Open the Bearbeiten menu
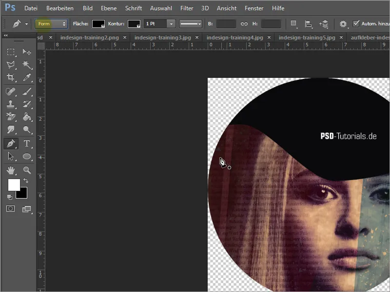Screen dimensions: 390x292 (59, 8)
